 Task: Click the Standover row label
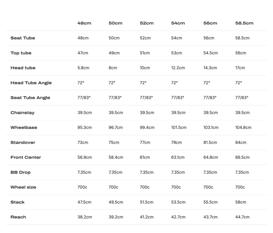click(23, 143)
